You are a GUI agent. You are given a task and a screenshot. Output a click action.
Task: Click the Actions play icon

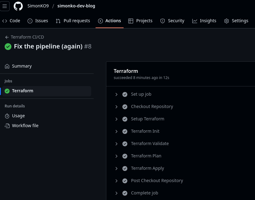pos(100,21)
